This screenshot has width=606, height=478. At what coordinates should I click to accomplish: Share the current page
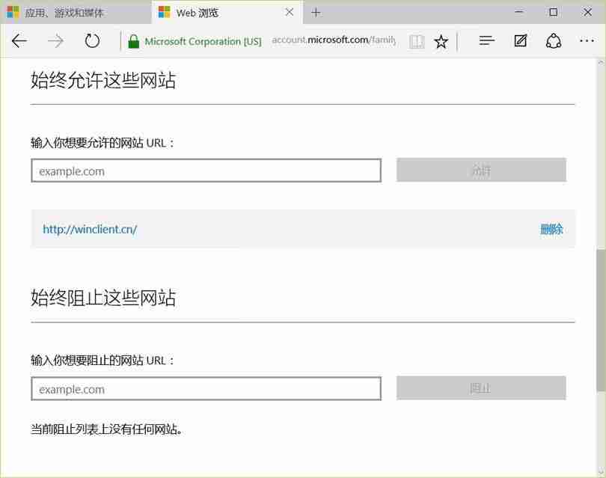coord(553,41)
